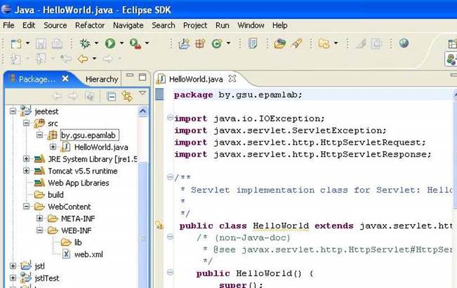
Task: Collapse the WebContent folder node
Action: pyautogui.click(x=26, y=207)
